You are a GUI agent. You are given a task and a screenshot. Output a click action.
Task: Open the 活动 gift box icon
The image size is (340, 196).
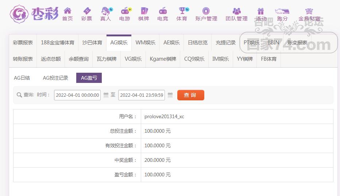(x=260, y=11)
